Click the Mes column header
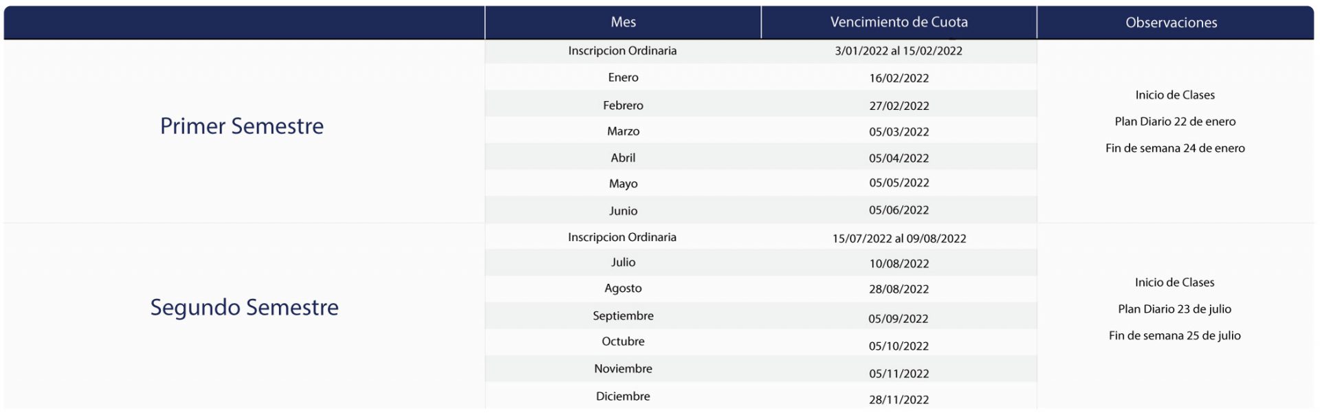Image resolution: width=1320 pixels, height=415 pixels. (x=623, y=22)
